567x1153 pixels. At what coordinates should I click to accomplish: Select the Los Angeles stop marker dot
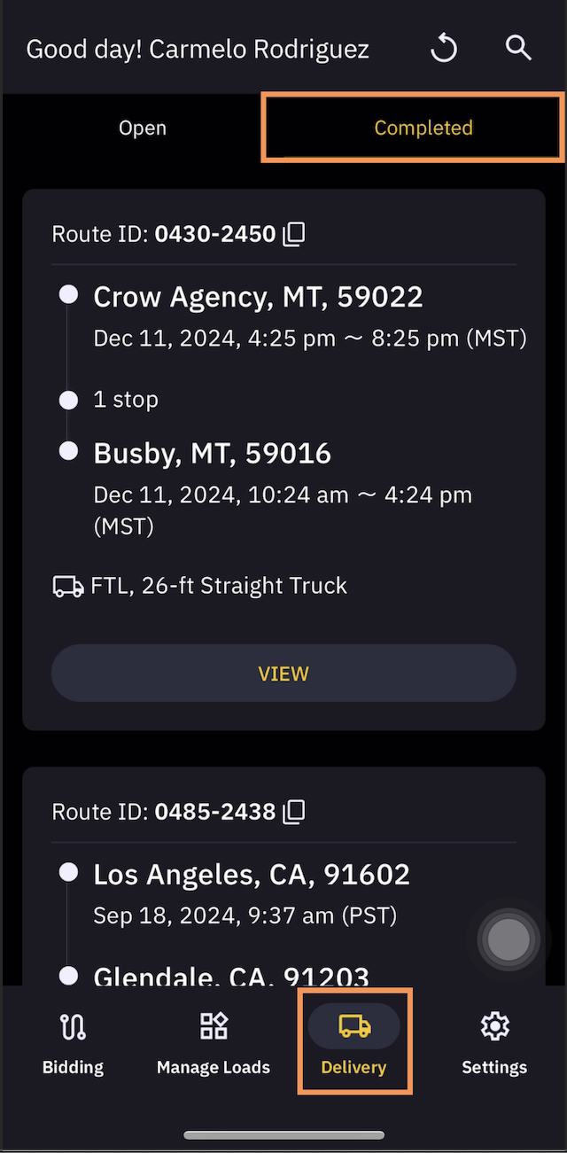[x=68, y=872]
